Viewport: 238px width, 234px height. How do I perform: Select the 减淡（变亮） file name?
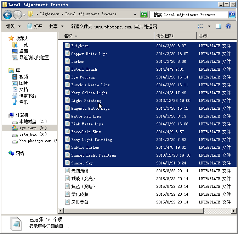(83, 179)
